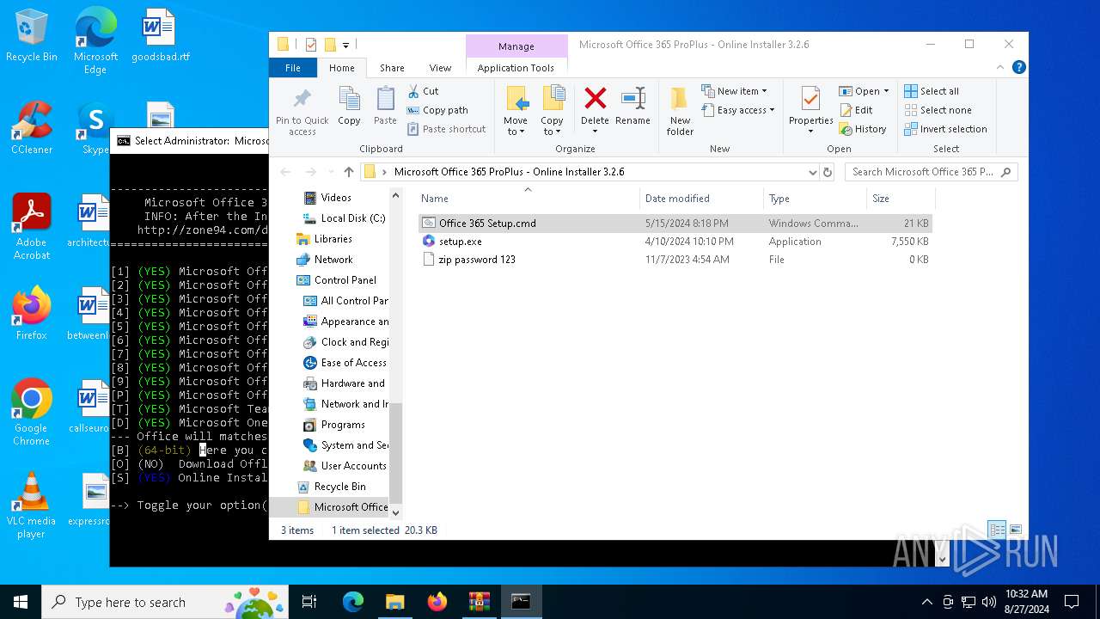Switch to large icons view button
The image size is (1100, 619).
tap(1015, 530)
